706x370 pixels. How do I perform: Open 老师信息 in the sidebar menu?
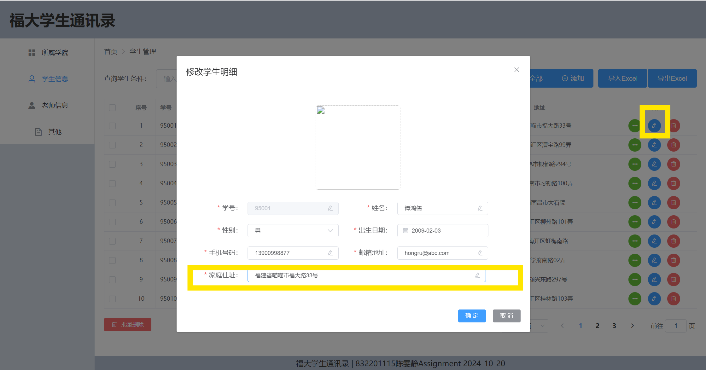(x=55, y=106)
